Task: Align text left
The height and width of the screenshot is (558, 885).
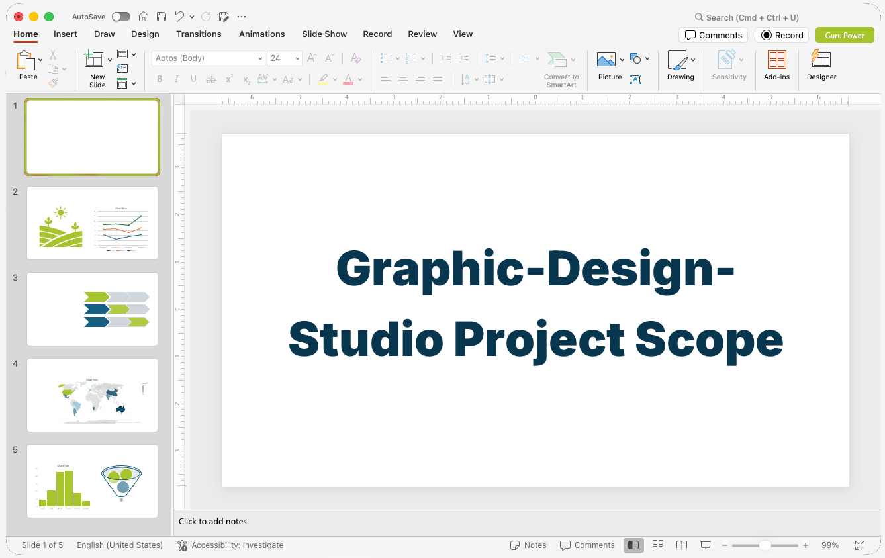Action: click(x=386, y=79)
